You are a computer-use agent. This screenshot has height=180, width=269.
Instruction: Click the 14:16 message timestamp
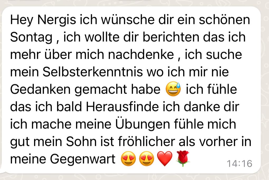tap(239, 164)
